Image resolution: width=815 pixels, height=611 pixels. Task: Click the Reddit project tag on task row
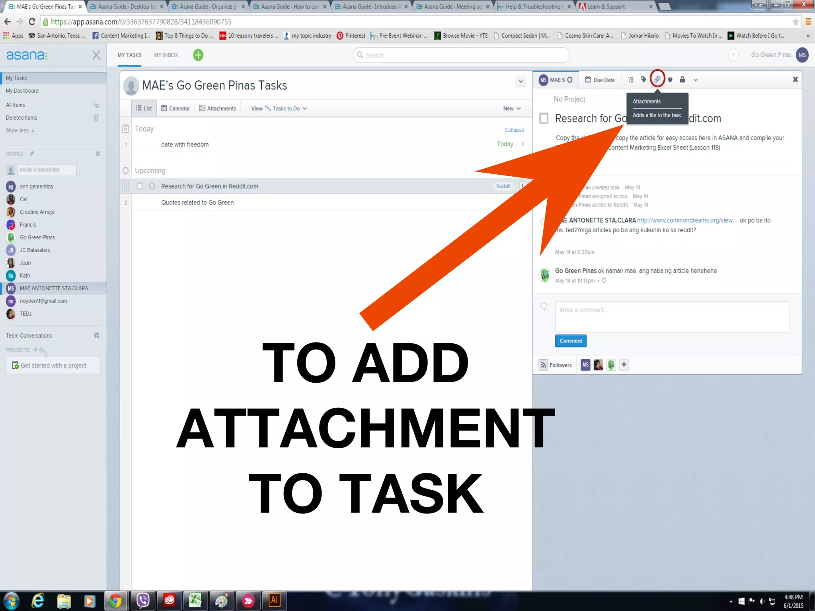tap(503, 186)
